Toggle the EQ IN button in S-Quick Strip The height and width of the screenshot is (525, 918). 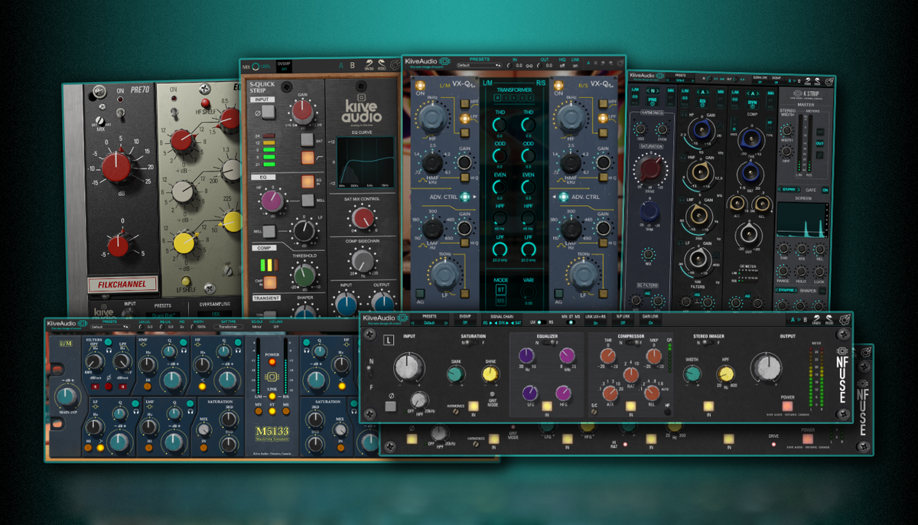tap(308, 182)
